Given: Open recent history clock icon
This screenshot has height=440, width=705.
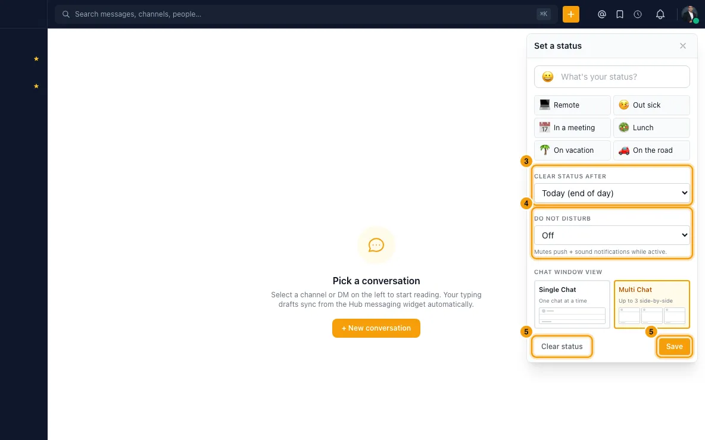Looking at the screenshot, I should point(638,14).
